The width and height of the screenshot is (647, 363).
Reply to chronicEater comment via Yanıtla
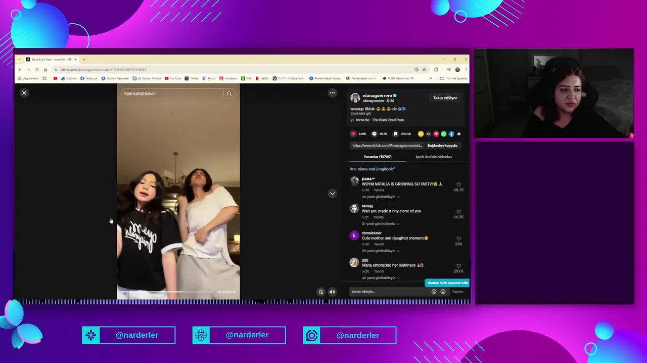click(x=379, y=244)
